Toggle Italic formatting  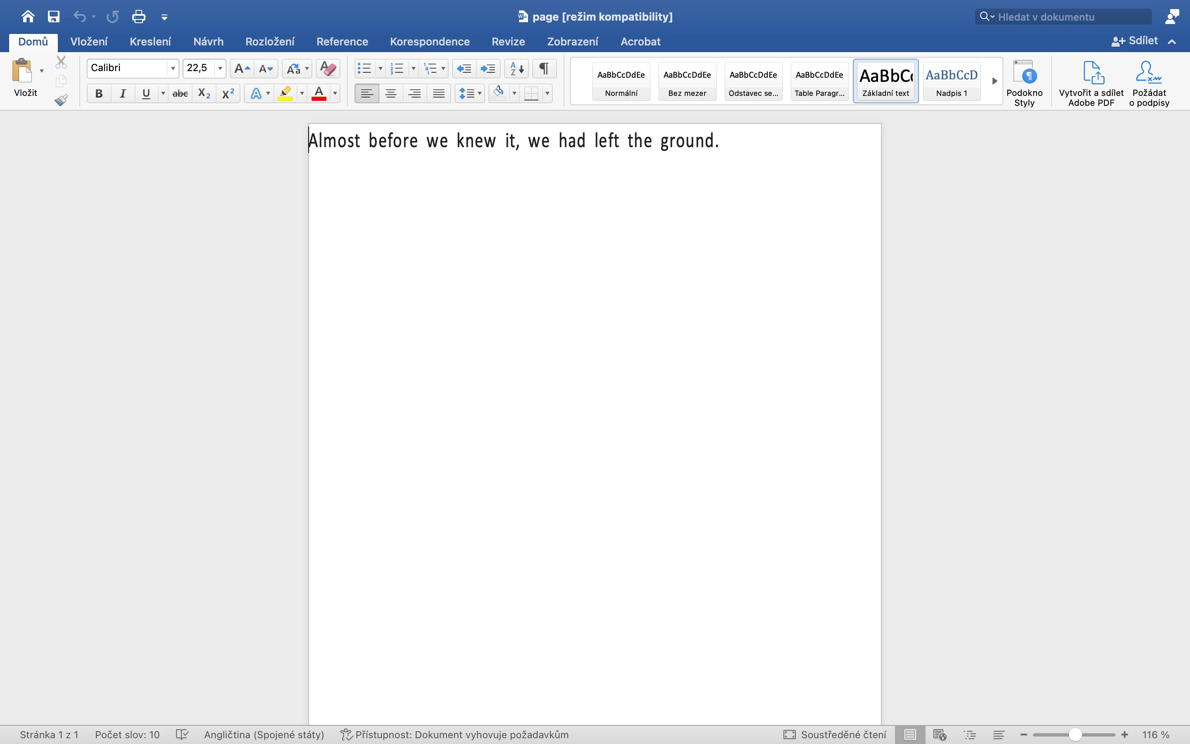click(122, 93)
